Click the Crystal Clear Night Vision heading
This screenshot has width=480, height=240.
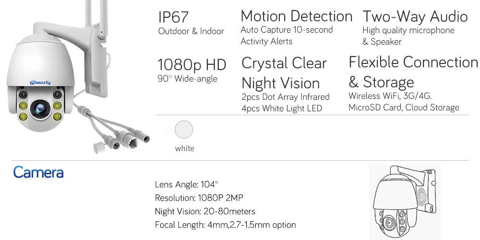[284, 73]
